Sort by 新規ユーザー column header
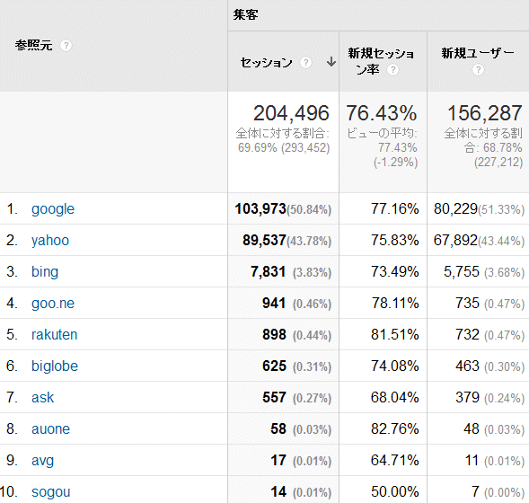The height and width of the screenshot is (503, 529). tap(478, 53)
